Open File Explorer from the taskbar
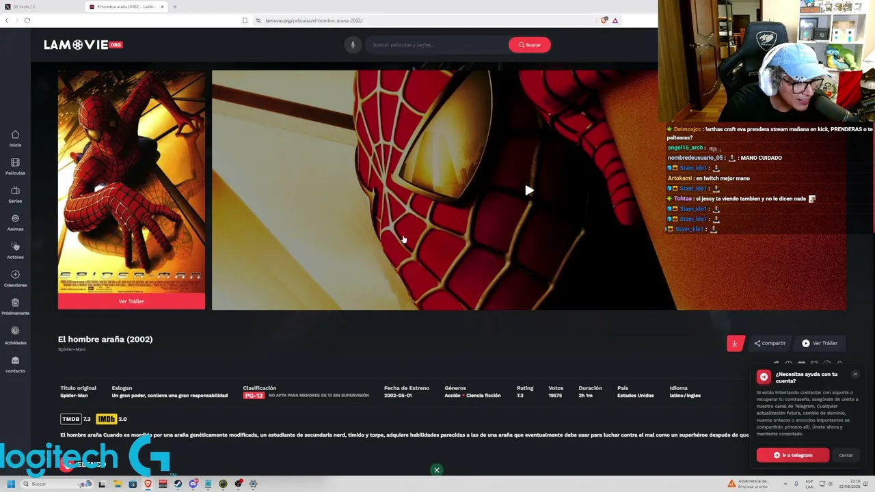The height and width of the screenshot is (492, 875). pyautogui.click(x=118, y=484)
